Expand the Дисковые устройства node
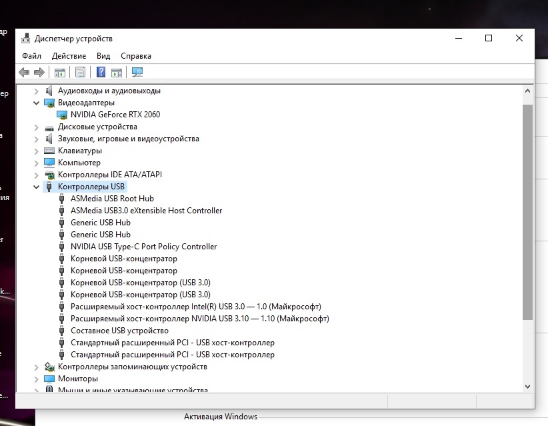The image size is (548, 426). [x=37, y=127]
